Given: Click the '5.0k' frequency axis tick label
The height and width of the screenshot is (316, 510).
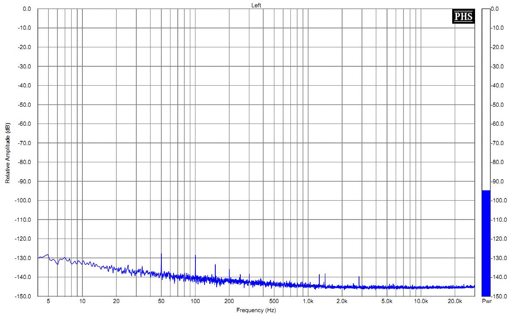Looking at the screenshot, I should click(387, 301).
